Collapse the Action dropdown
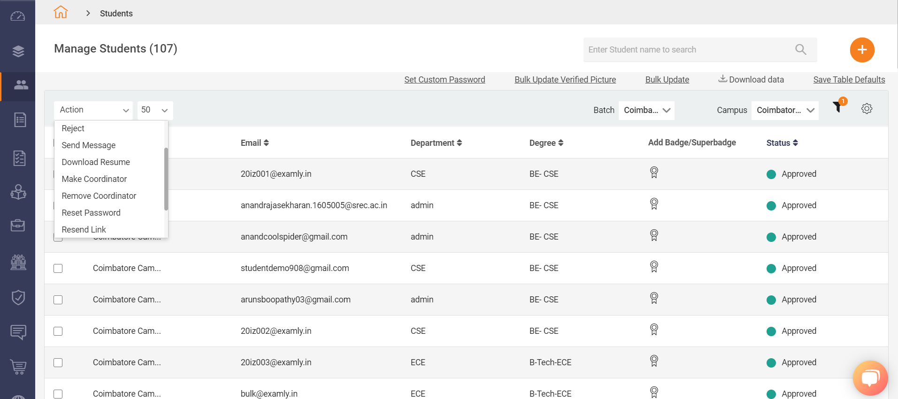The height and width of the screenshot is (399, 898). (x=93, y=110)
